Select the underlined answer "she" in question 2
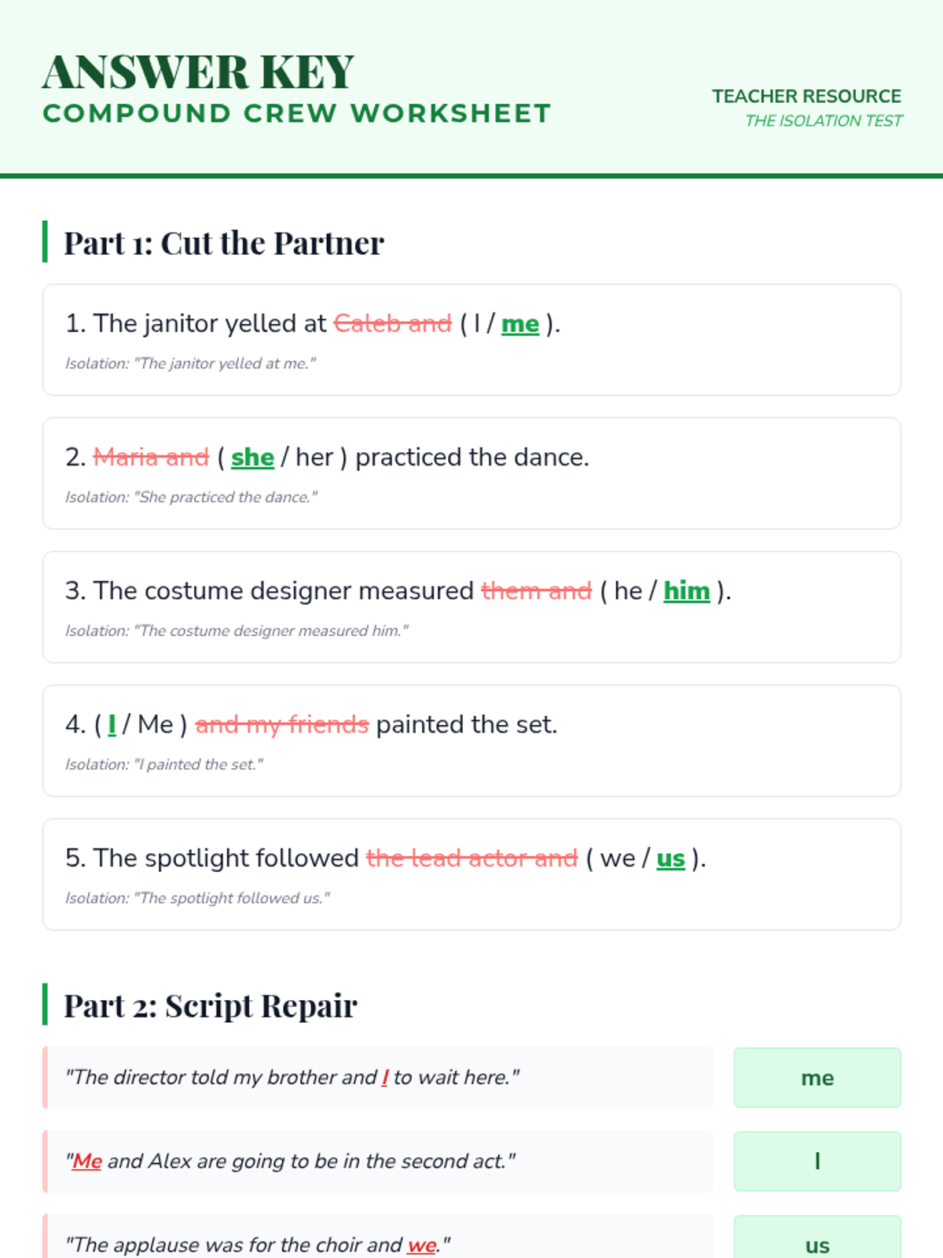The width and height of the screenshot is (943, 1258). tap(252, 458)
